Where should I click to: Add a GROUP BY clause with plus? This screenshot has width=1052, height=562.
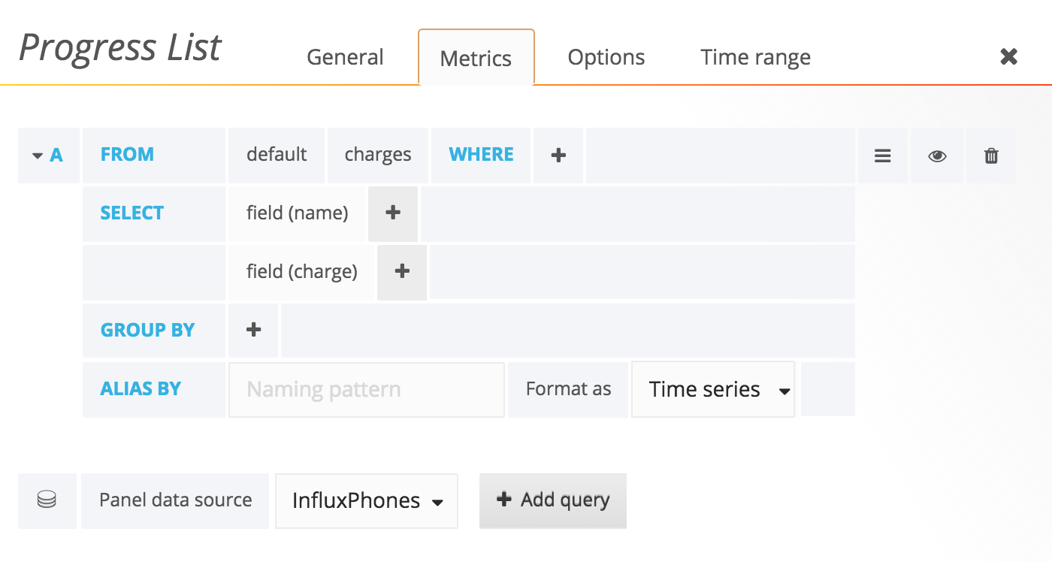(253, 330)
